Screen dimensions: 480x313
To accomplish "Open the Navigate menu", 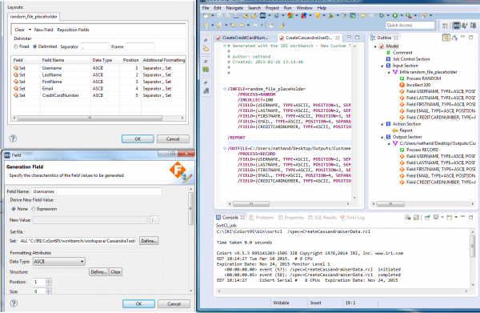I will click(x=234, y=8).
